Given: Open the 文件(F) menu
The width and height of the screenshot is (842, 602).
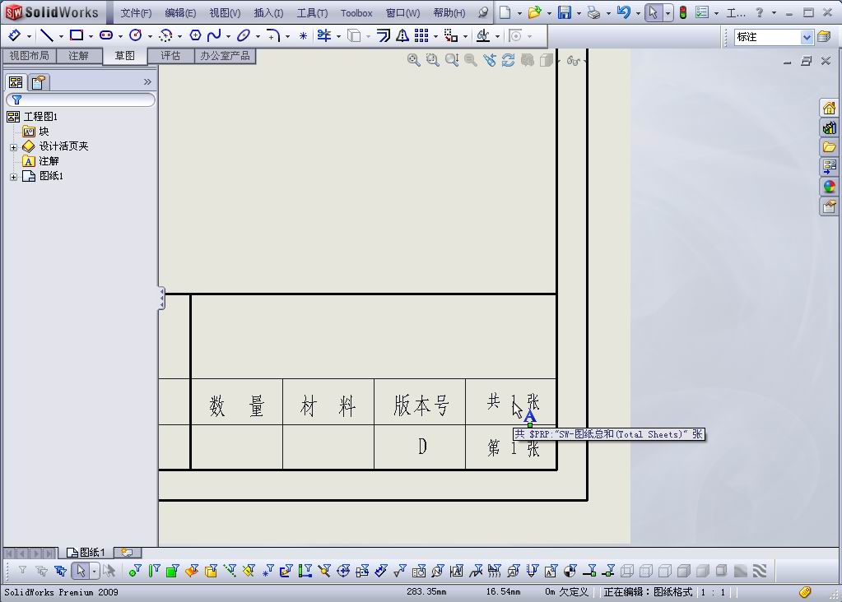Looking at the screenshot, I should tap(136, 13).
